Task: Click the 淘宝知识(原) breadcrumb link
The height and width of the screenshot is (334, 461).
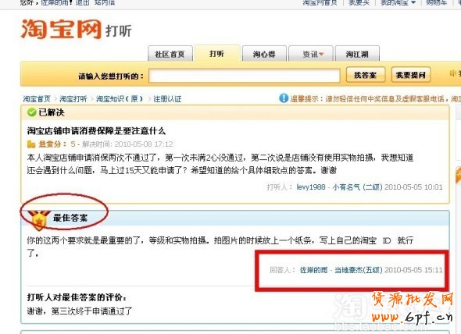Action: coord(119,98)
